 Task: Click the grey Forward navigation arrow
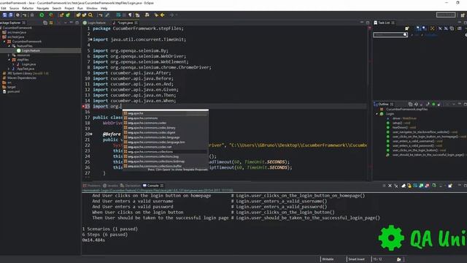point(171,15)
